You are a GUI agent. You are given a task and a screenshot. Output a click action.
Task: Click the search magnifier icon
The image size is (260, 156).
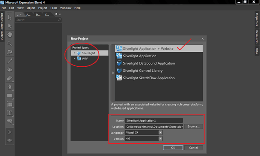tap(59, 20)
